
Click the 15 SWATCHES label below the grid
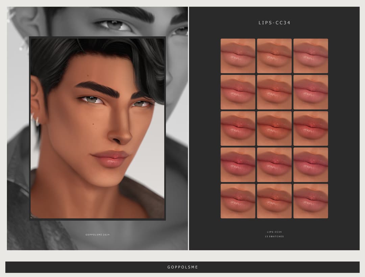coord(274,237)
